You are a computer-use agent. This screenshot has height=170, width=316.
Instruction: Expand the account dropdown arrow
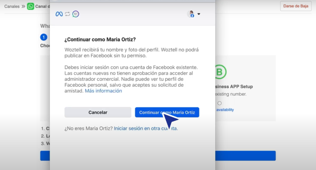click(199, 14)
